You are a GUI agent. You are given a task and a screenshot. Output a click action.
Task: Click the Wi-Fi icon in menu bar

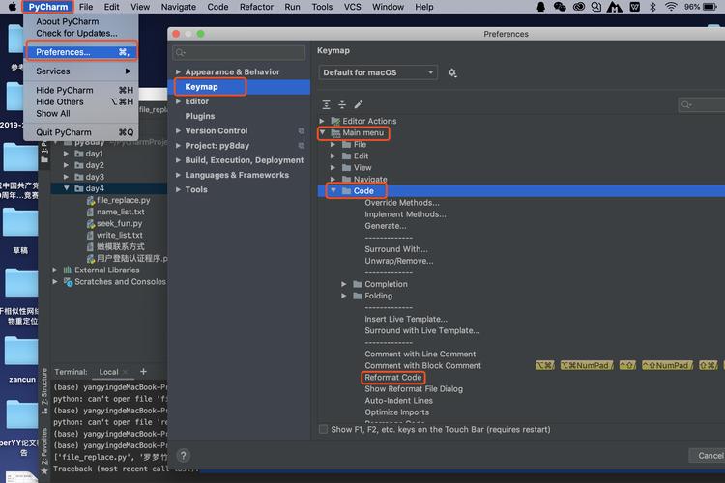671,7
